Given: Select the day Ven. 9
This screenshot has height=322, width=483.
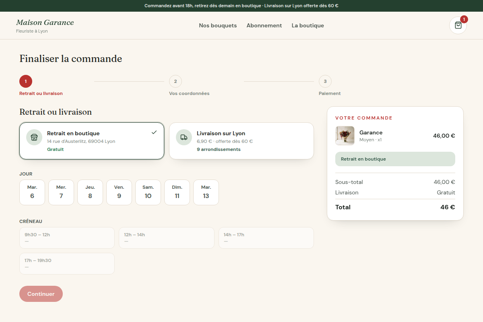Looking at the screenshot, I should coord(119,192).
